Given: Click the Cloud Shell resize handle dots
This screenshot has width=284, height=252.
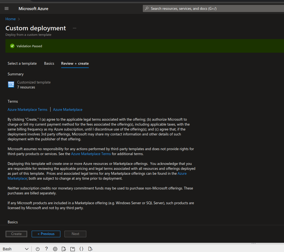Looking at the screenshot, I should (253, 244).
